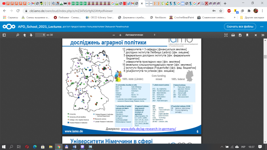This screenshot has width=267, height=150.
Task: Click the Скачать все файлы button
Action: (x=240, y=27)
